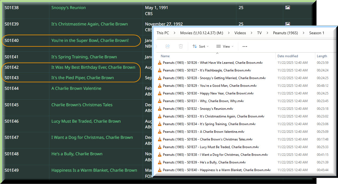Click VLC icon of S01E33 file
This screenshot has width=338, height=184.
coord(160,116)
